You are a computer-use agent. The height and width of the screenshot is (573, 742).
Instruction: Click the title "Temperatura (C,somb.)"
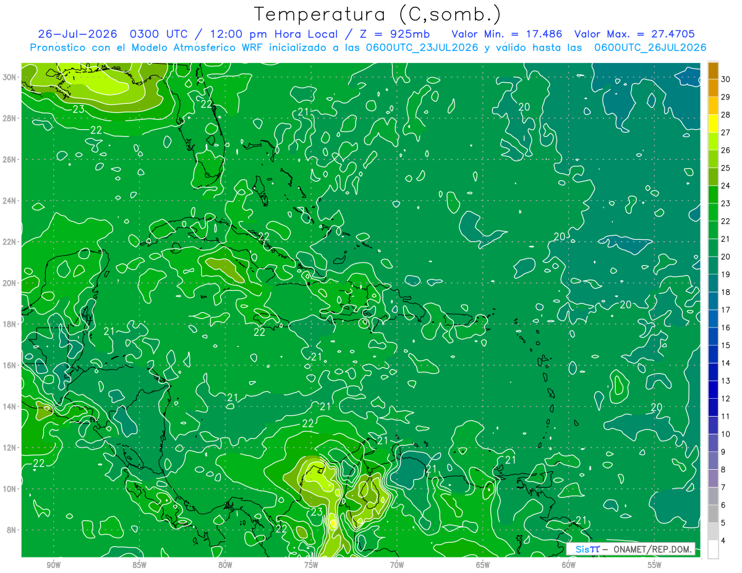(378, 15)
